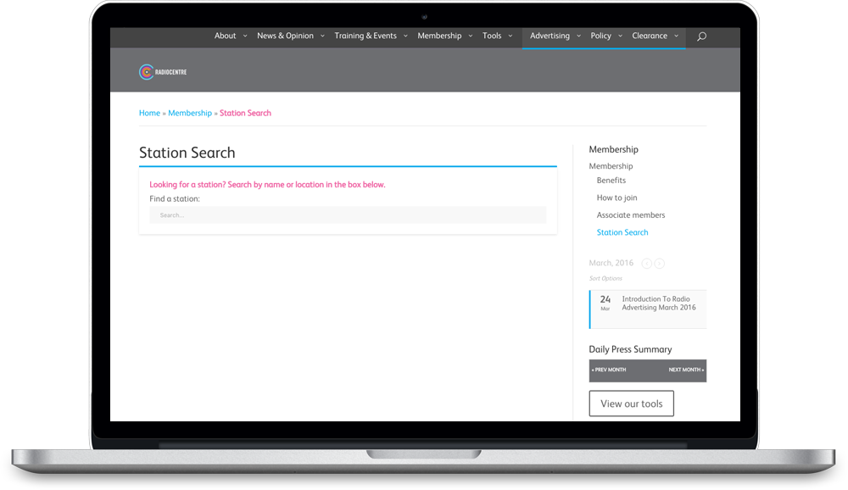The height and width of the screenshot is (490, 848).
Task: Open Associate members in the sidebar
Action: (630, 215)
